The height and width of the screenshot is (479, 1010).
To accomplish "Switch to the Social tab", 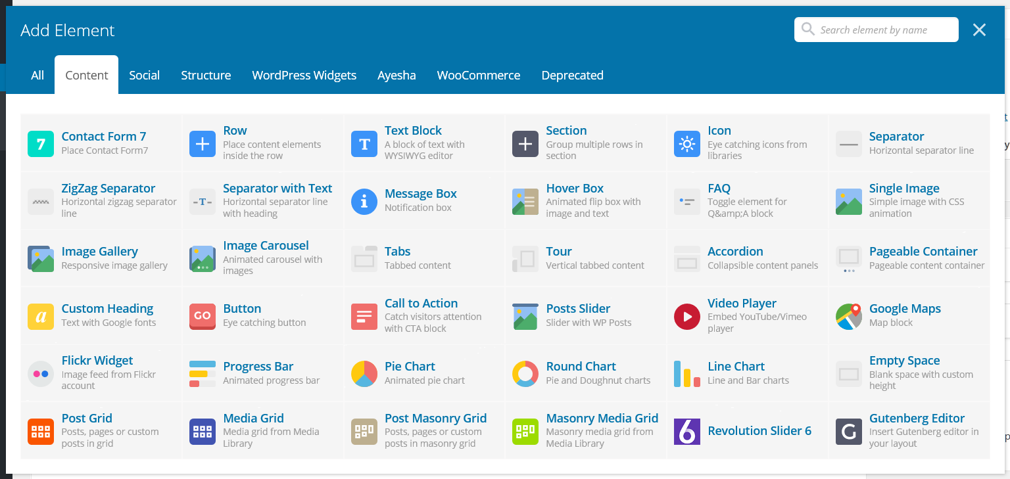I will (144, 76).
